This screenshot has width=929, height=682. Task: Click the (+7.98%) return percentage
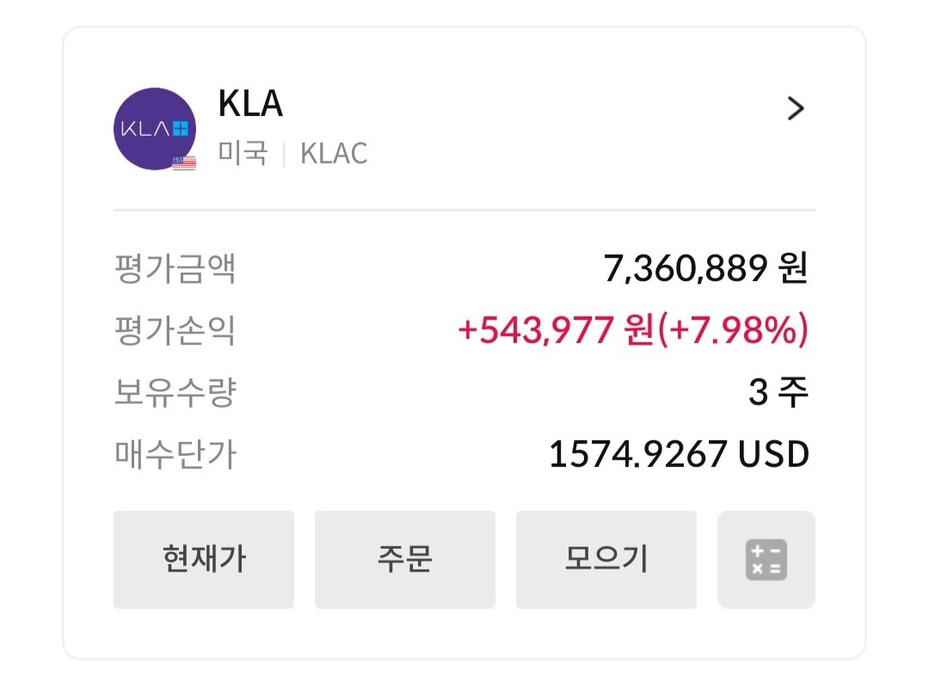point(733,331)
